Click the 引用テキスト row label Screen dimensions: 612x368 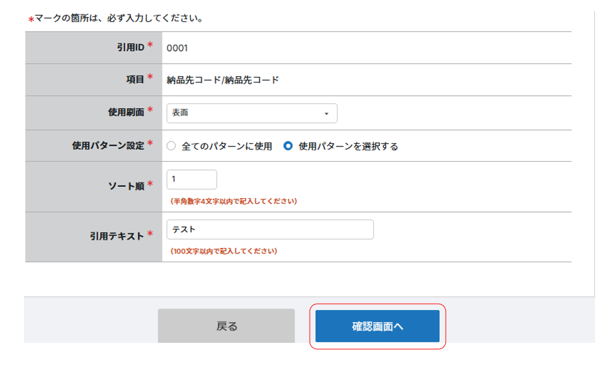coord(117,236)
